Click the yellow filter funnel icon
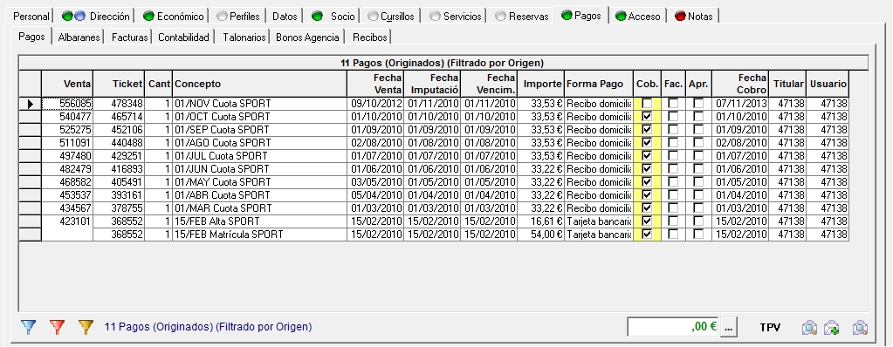 click(86, 327)
